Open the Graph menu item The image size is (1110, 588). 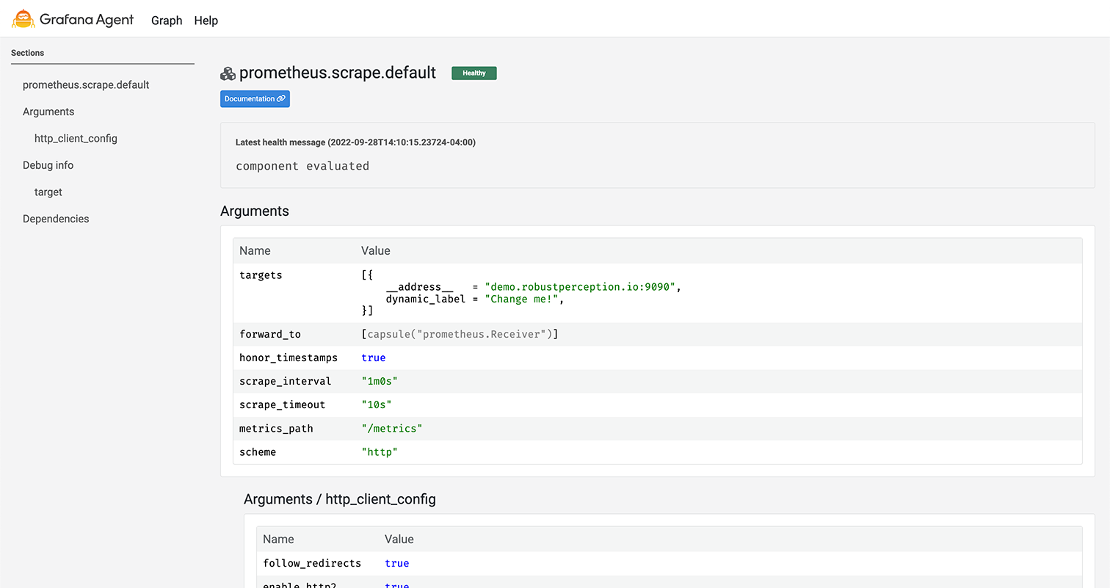pos(167,21)
